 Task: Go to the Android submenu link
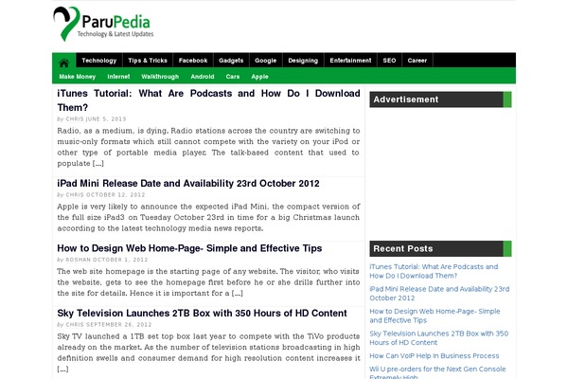203,77
